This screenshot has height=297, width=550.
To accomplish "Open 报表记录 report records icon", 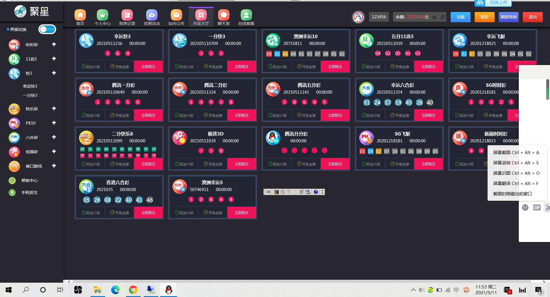I will 127,15.
